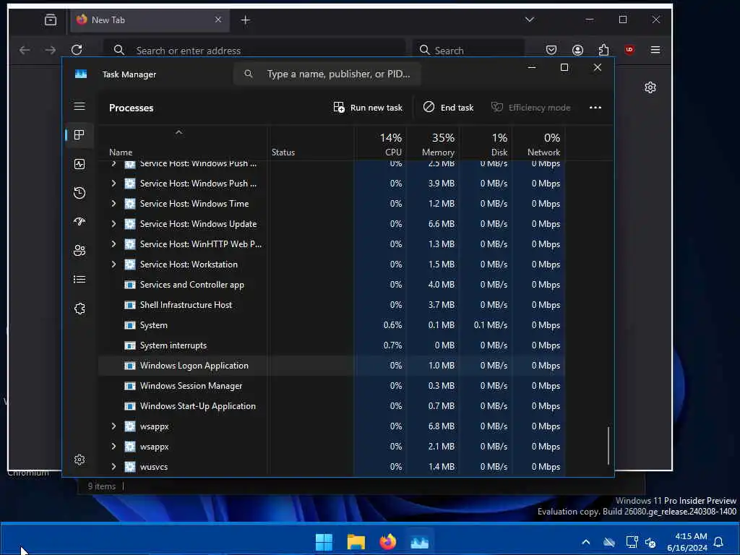Open Users page icon in sidebar
Screen dimensions: 740x555
point(79,251)
